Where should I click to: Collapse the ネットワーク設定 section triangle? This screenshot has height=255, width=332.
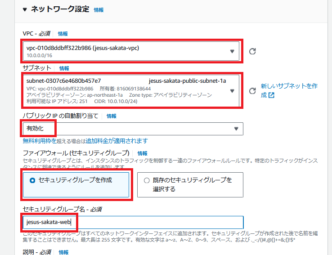[x=25, y=9]
